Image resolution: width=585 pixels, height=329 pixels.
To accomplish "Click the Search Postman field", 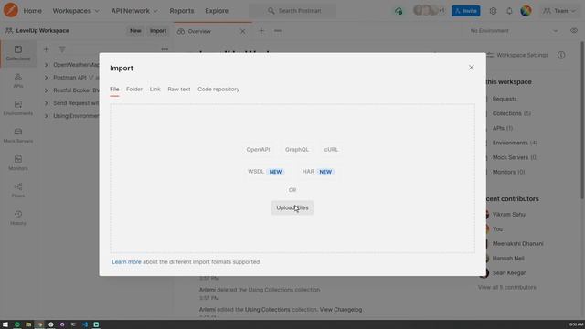I will pyautogui.click(x=292, y=11).
